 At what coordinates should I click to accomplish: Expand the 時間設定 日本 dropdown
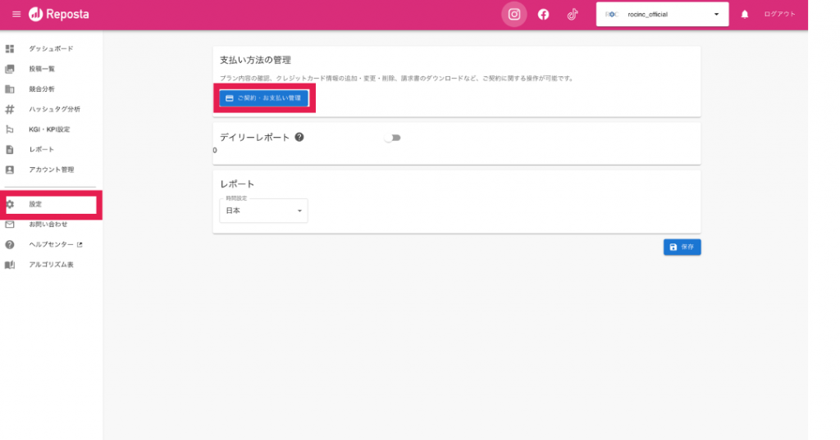click(263, 211)
